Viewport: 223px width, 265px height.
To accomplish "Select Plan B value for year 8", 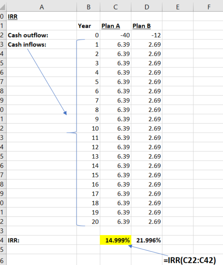I will click(147, 110).
